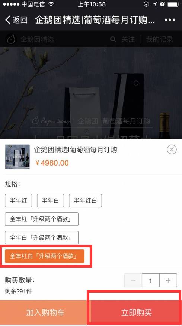Viewport: 182px width, 326px height.
Task: Open 我的记录 in the header
Action: [x=159, y=39]
